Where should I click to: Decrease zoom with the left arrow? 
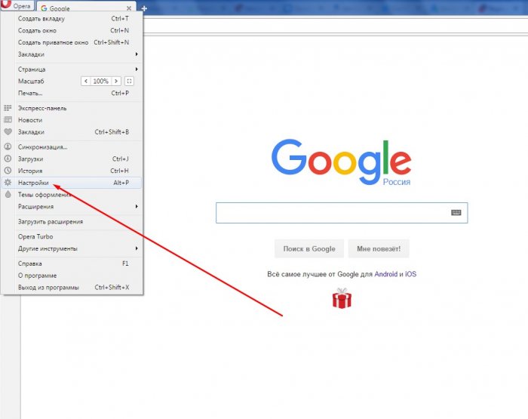point(85,81)
